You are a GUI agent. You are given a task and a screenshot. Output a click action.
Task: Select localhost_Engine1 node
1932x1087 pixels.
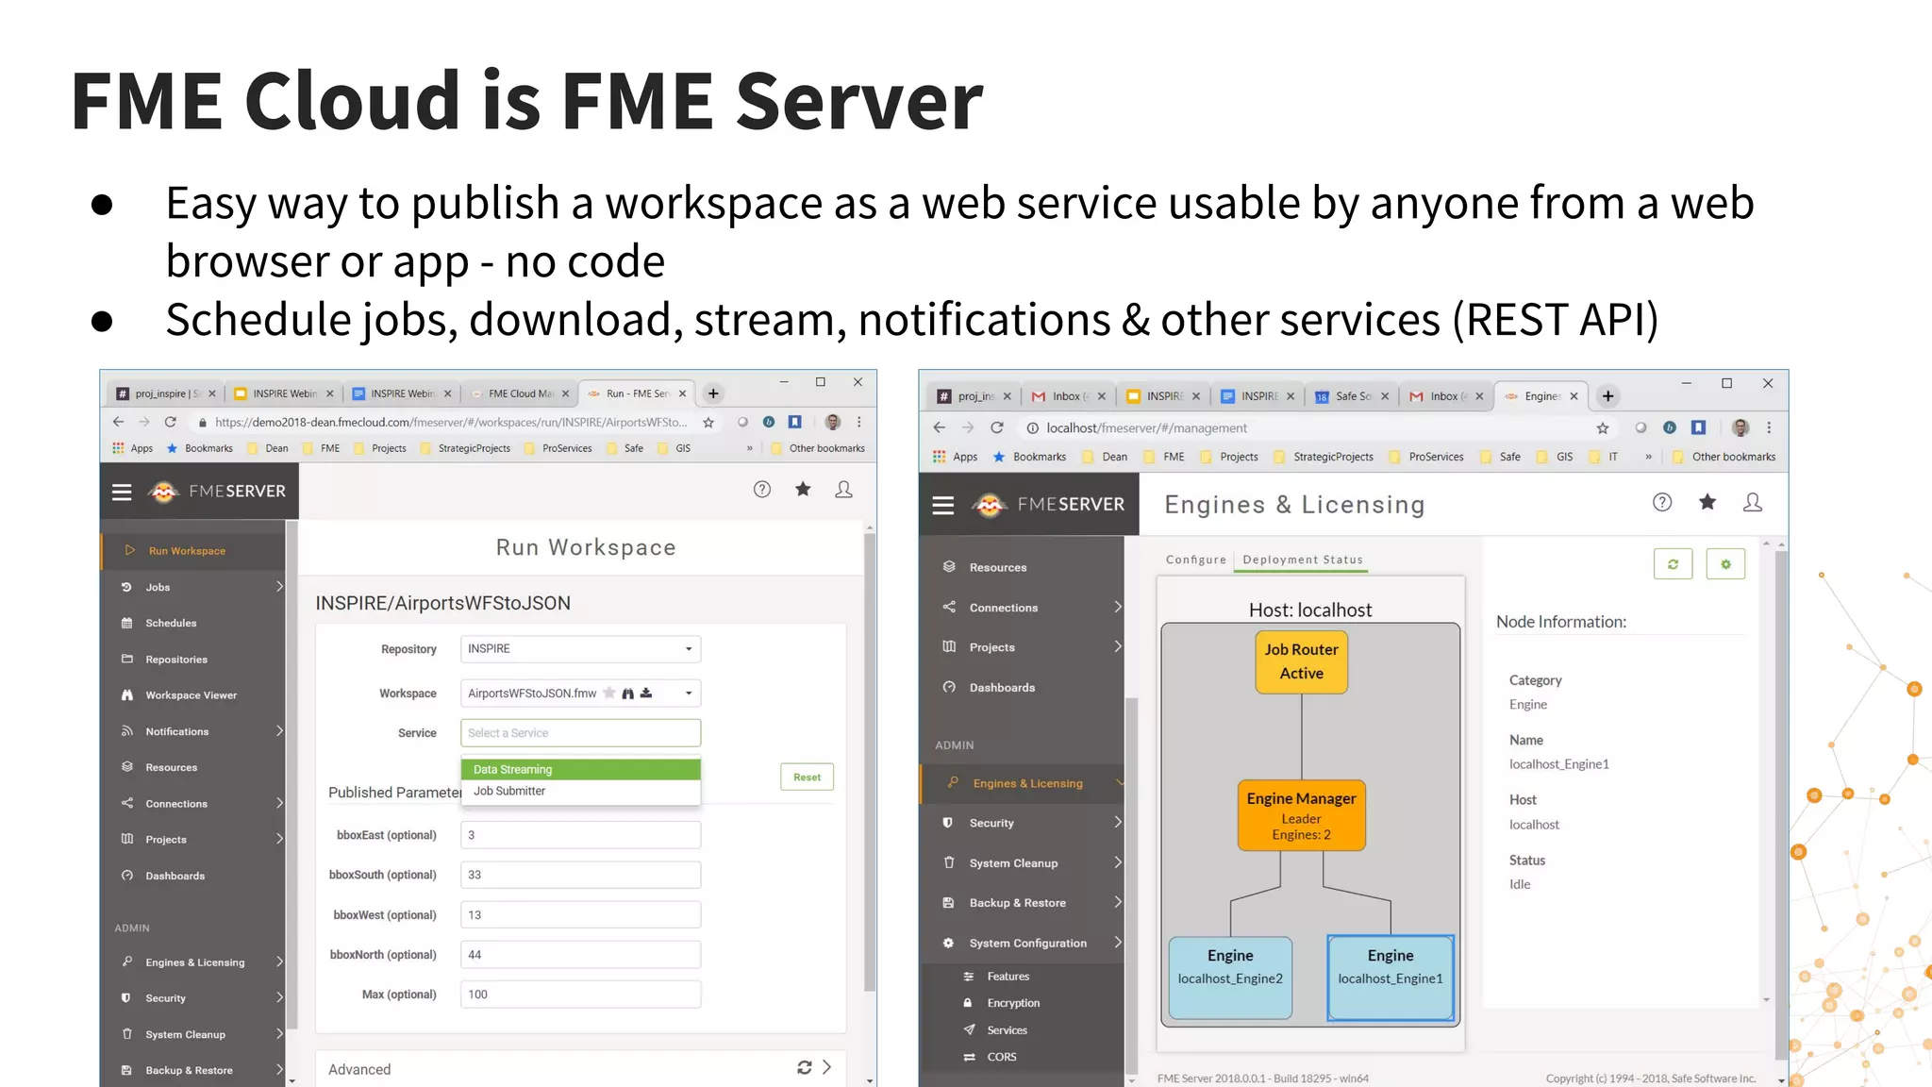point(1391,977)
